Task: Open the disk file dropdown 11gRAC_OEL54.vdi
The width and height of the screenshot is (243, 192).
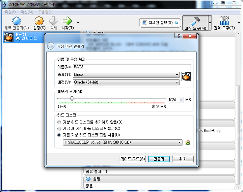Action: point(123,142)
